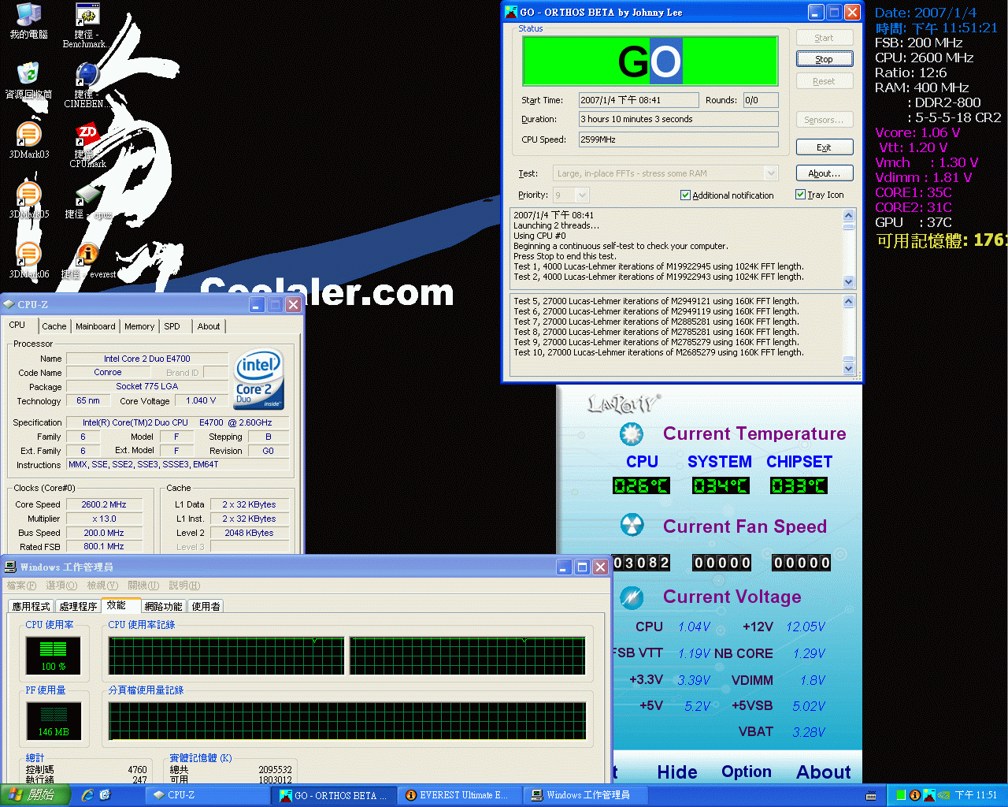The width and height of the screenshot is (1008, 807).
Task: Click About in the hardware monitor panel
Action: coord(824,772)
